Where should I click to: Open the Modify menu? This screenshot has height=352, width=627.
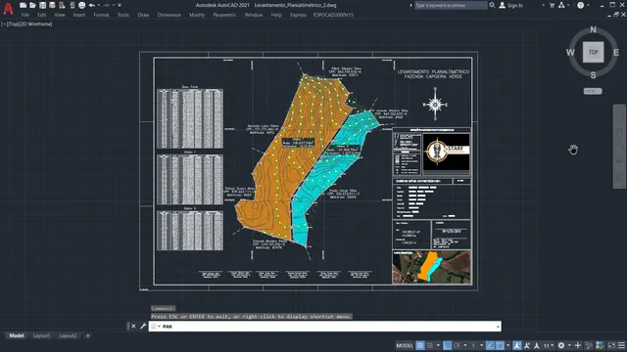point(197,15)
